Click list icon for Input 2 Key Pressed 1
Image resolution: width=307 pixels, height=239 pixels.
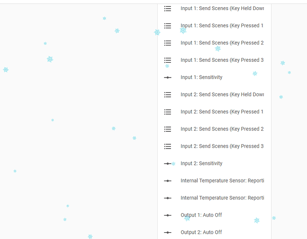pos(168,112)
